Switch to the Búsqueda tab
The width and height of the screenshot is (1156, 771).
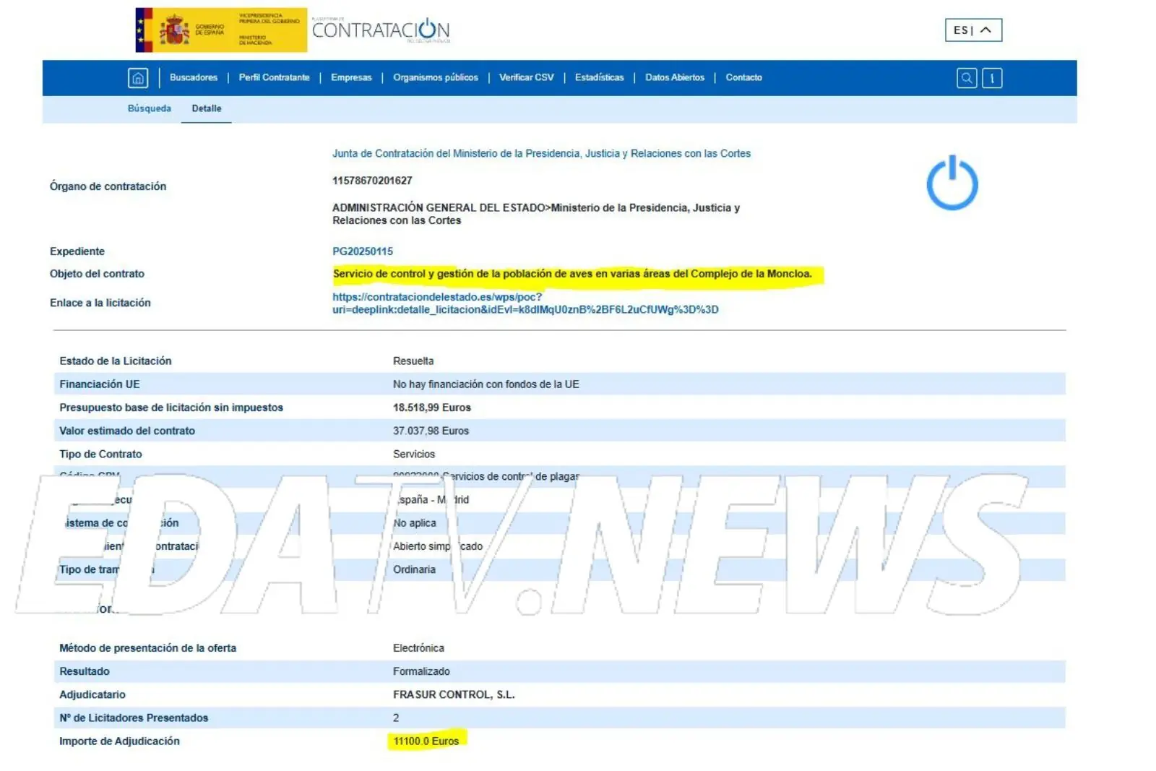pyautogui.click(x=150, y=108)
